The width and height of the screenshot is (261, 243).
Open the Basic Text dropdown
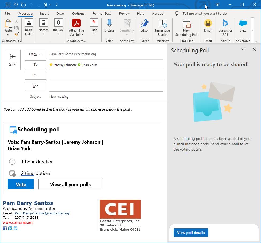point(29,28)
